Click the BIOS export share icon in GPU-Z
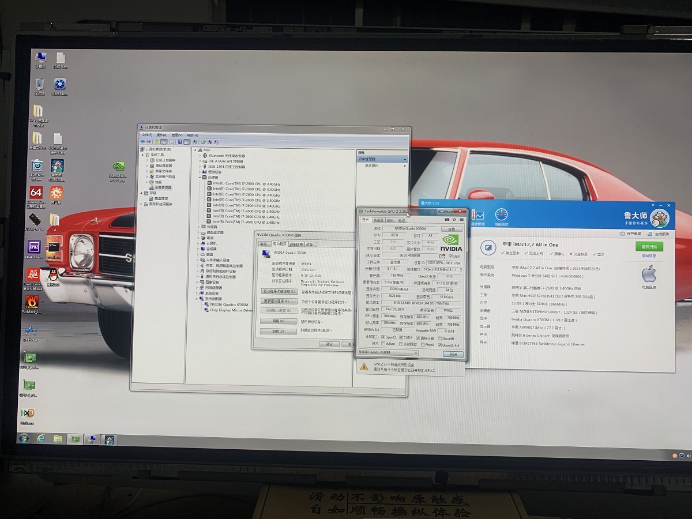 [x=442, y=256]
